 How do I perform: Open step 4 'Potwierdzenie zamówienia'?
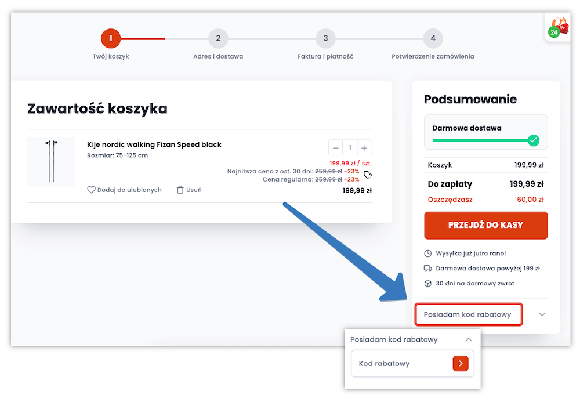[x=433, y=38]
